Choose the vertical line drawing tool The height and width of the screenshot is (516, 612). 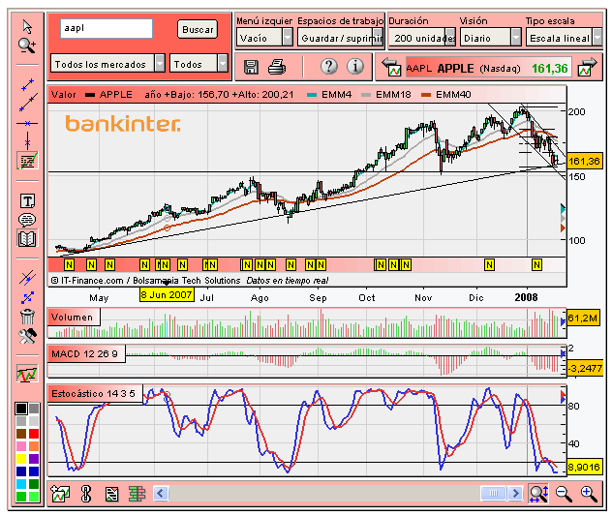point(27,141)
